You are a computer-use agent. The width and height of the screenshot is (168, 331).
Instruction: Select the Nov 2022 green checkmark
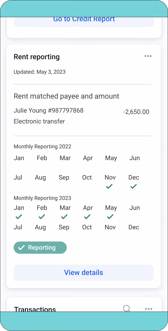tap(109, 186)
